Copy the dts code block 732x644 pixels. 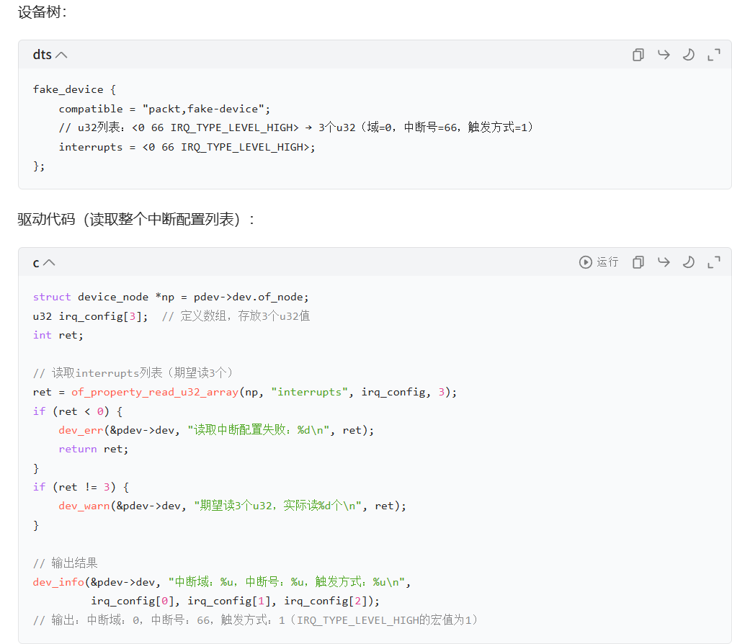click(x=638, y=55)
